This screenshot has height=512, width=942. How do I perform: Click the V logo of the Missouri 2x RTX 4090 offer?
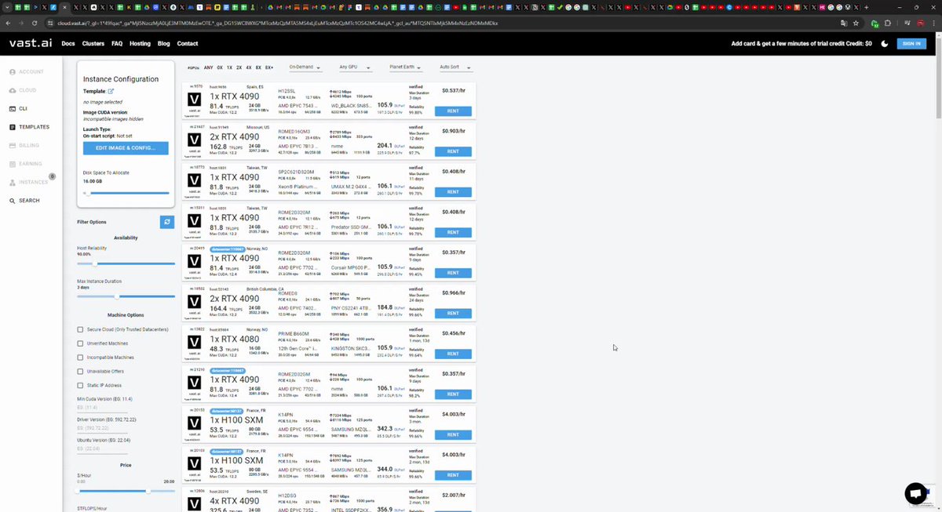tap(195, 141)
